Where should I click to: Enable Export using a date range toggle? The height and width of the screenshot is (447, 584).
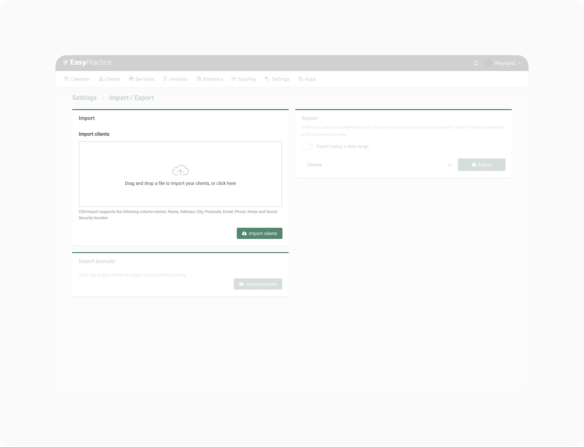pyautogui.click(x=307, y=147)
